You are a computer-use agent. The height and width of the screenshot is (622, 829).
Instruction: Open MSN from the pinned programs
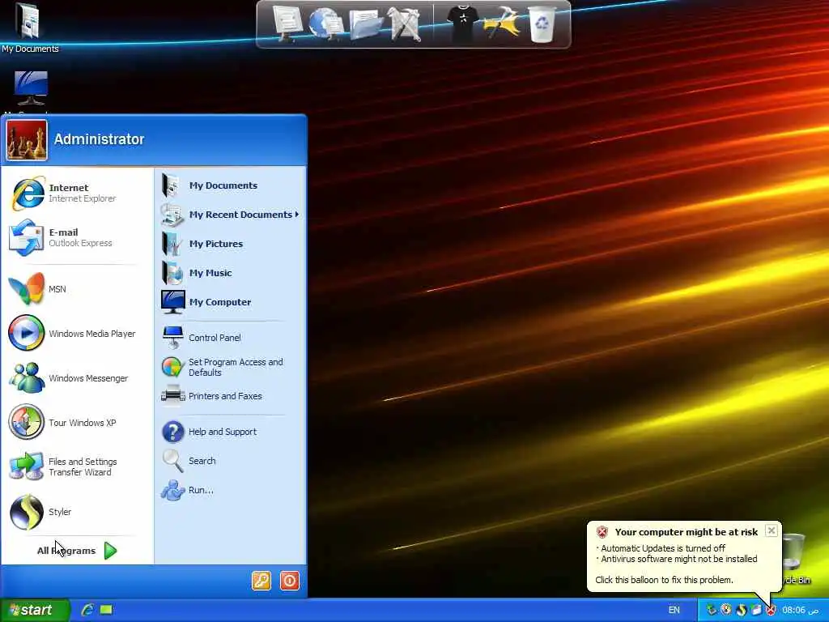[x=78, y=289]
